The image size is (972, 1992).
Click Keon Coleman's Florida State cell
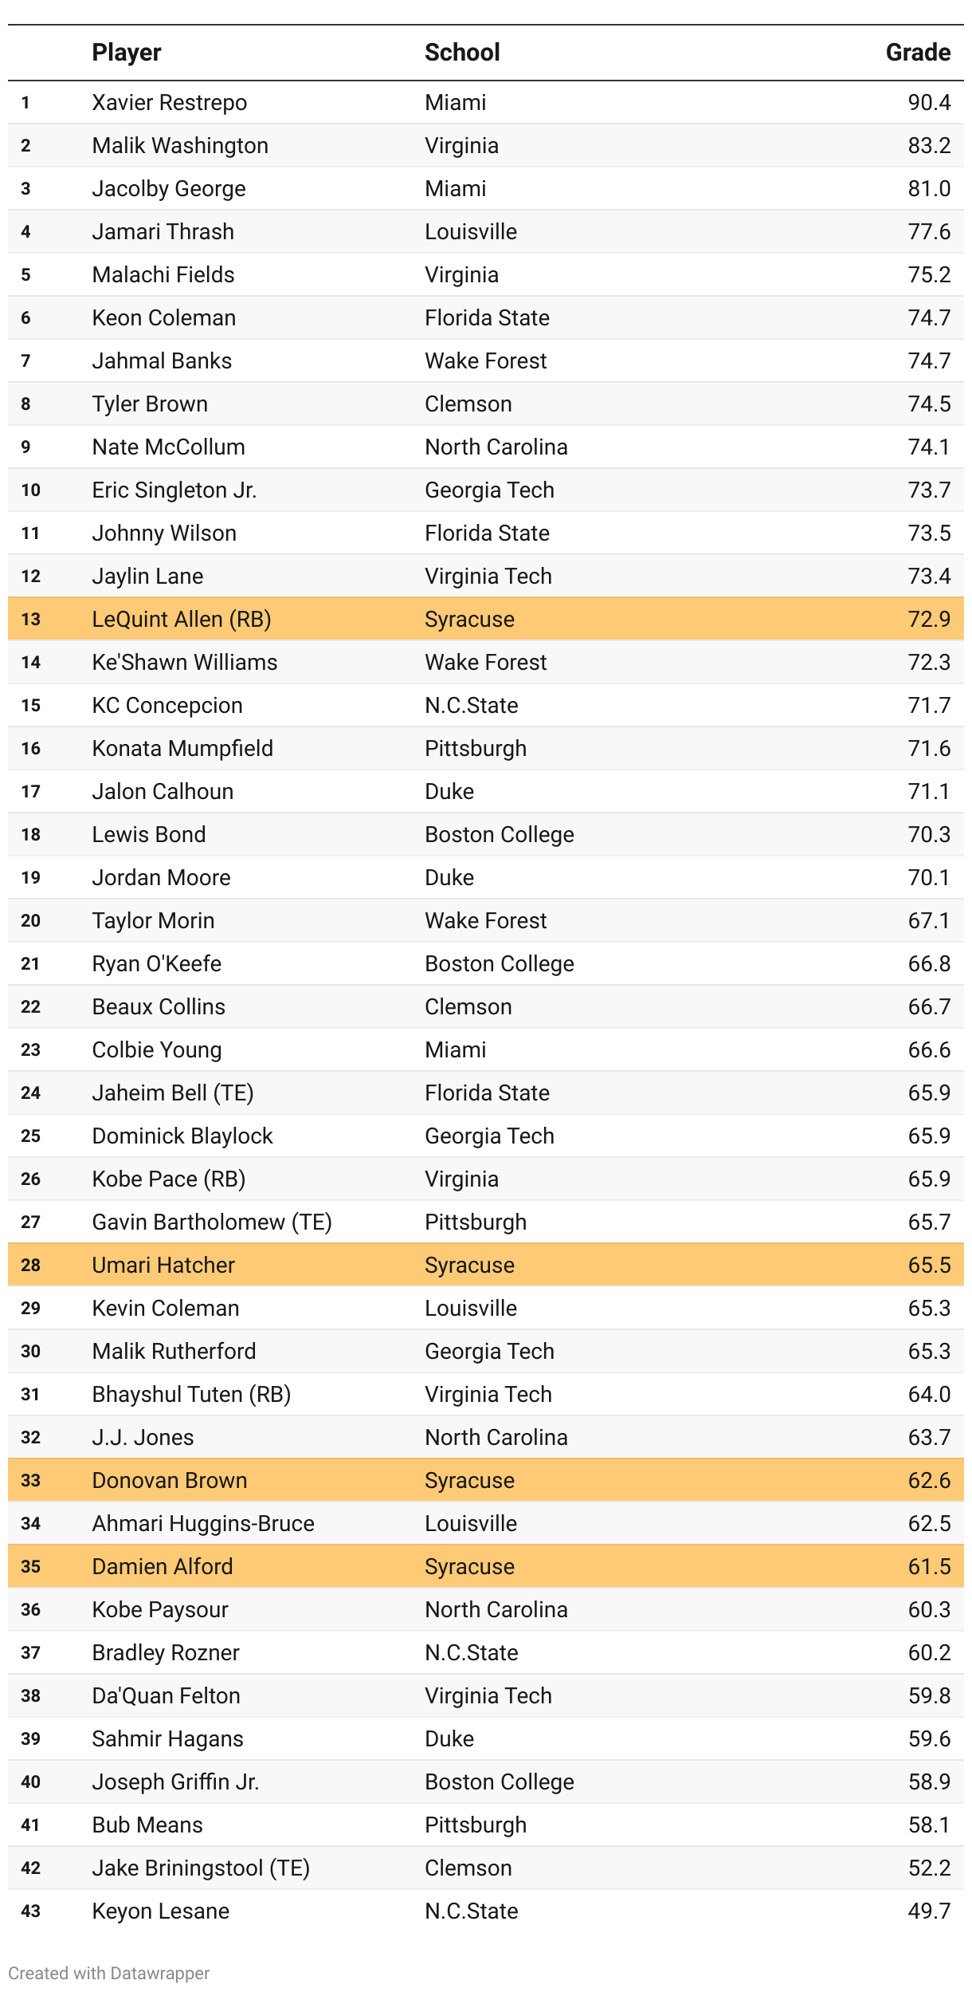coord(488,317)
